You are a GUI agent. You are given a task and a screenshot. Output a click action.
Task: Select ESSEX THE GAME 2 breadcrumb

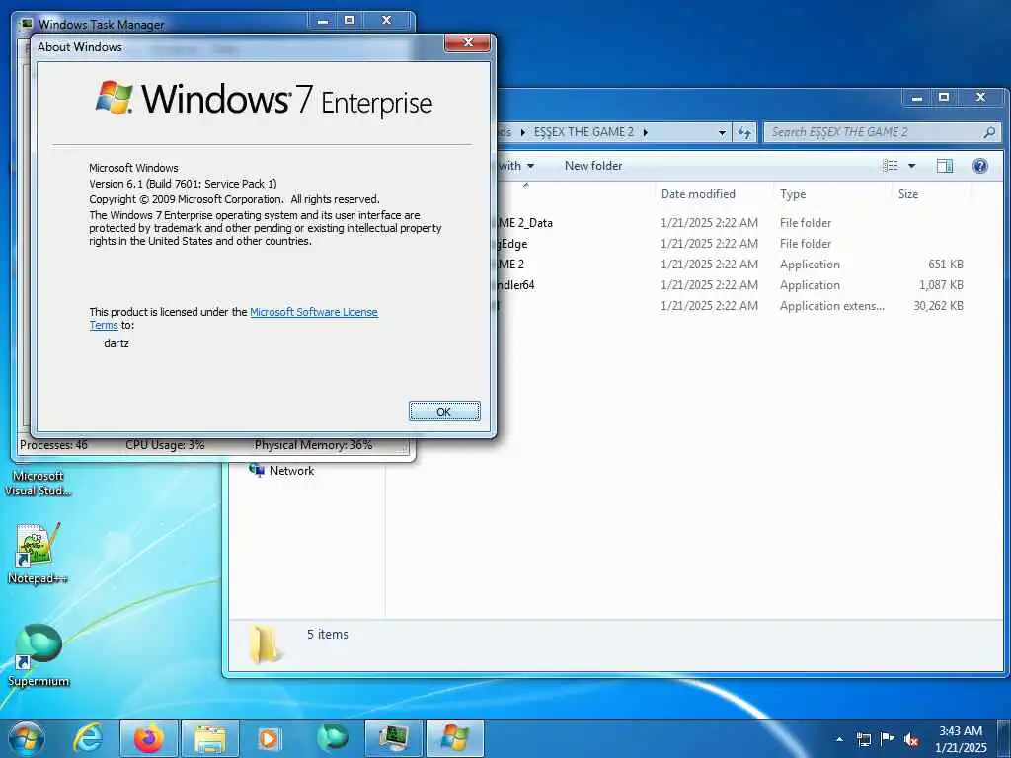tap(583, 132)
